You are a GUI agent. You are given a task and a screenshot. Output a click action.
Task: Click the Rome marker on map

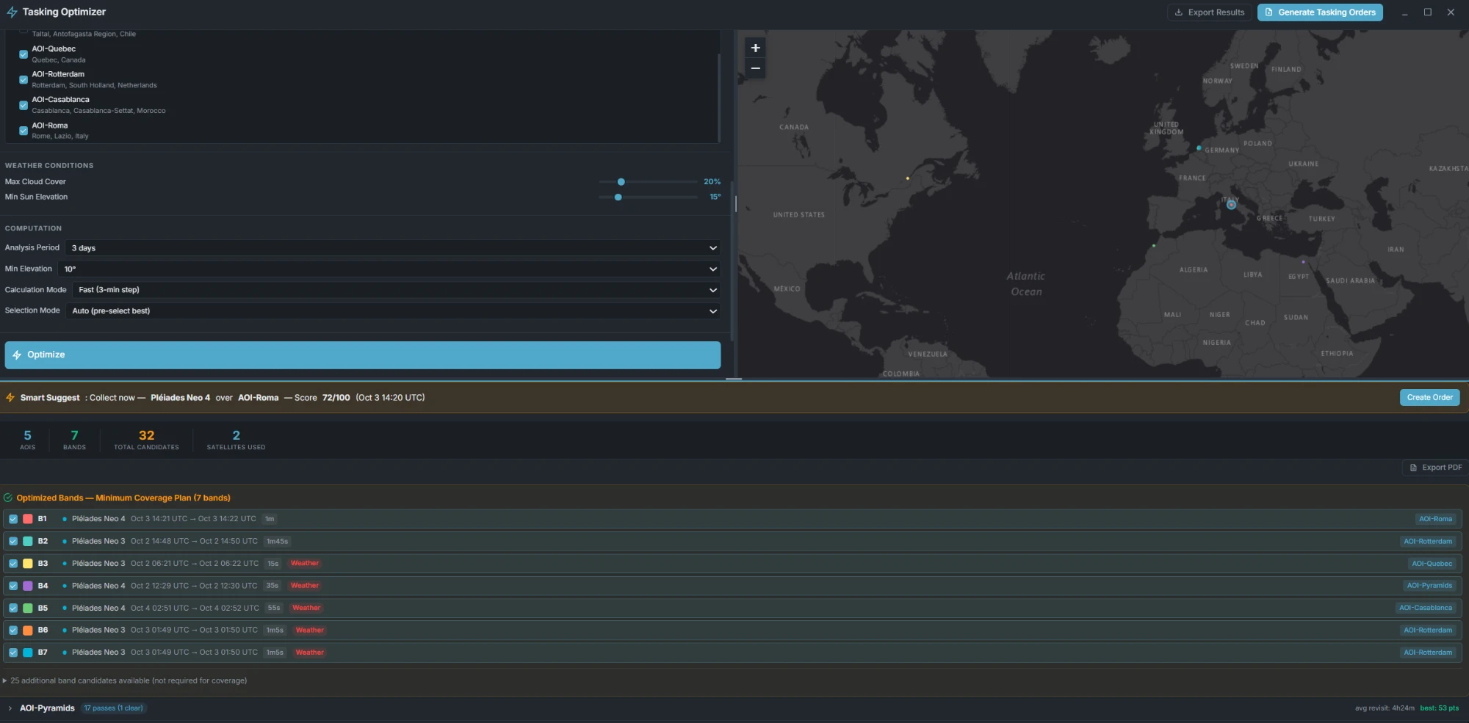(x=1231, y=205)
